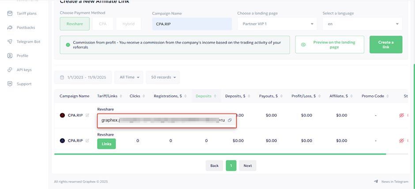
Task: Copy the graphex affiliate link icon
Action: (x=230, y=120)
